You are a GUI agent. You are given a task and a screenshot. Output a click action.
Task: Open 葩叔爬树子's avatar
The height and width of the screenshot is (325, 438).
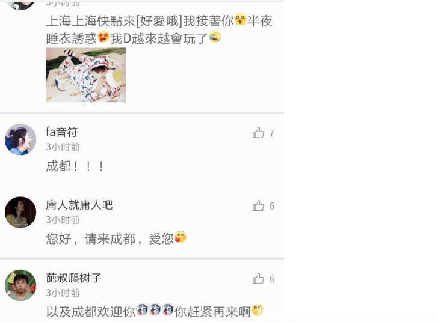point(20,285)
